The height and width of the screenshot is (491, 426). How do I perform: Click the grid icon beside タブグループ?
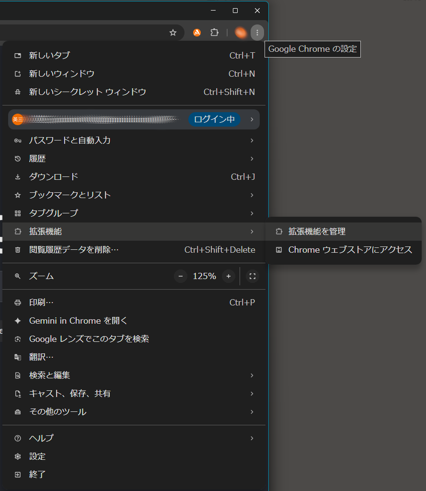click(18, 213)
